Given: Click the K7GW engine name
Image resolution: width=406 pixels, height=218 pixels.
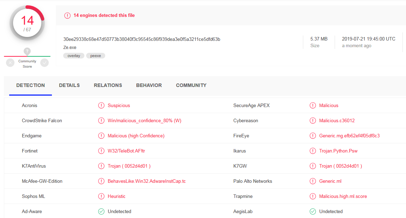Looking at the screenshot, I should coord(240,166).
